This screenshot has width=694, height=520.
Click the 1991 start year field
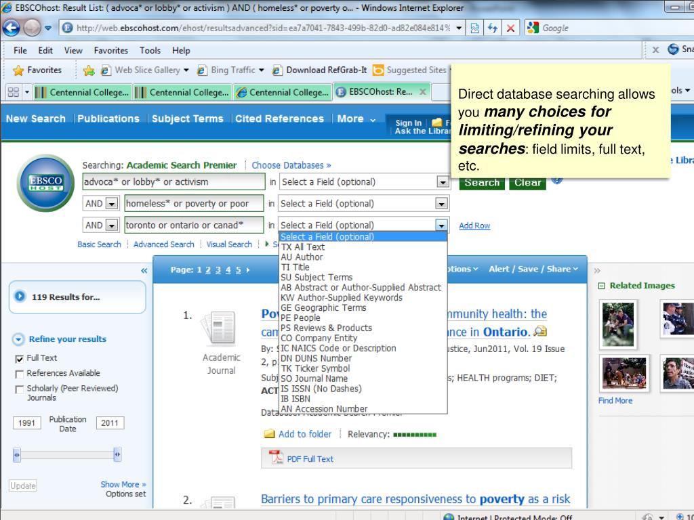27,422
